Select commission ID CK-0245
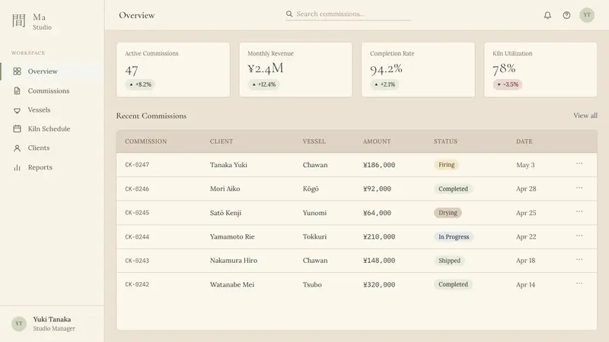The image size is (609, 342). [137, 213]
